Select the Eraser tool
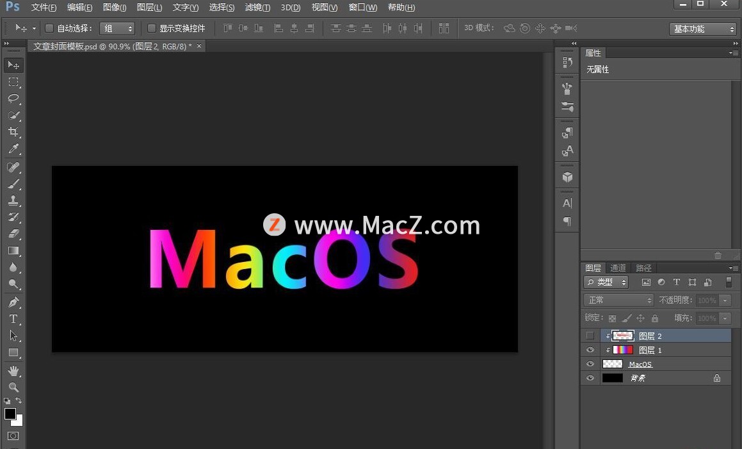The width and height of the screenshot is (742, 449). click(13, 234)
